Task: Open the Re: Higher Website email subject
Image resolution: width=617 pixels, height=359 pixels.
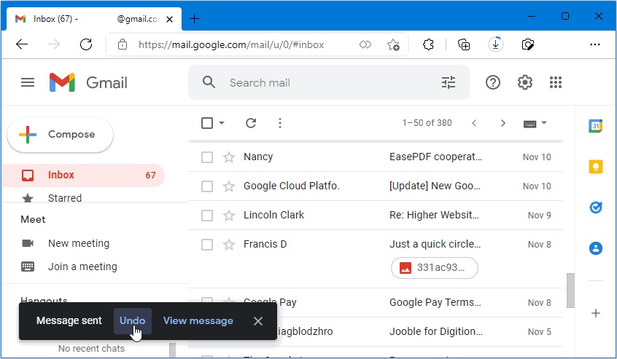Action: 434,216
